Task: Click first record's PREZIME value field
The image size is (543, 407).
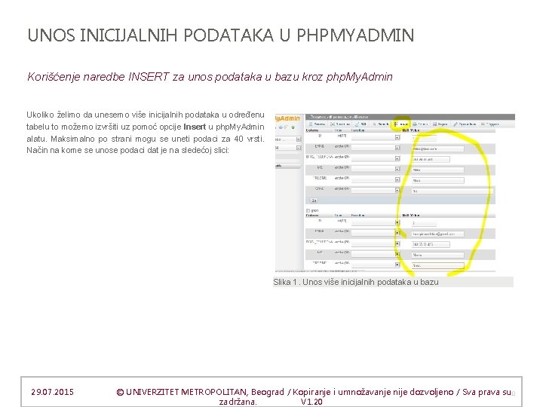Action: coord(437,180)
